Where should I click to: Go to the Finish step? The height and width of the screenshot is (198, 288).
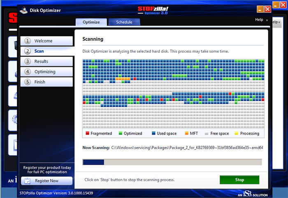pos(46,82)
